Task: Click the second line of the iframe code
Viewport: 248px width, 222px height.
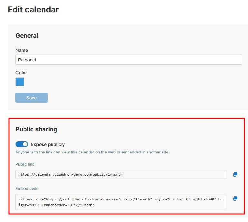Action: (x=57, y=205)
